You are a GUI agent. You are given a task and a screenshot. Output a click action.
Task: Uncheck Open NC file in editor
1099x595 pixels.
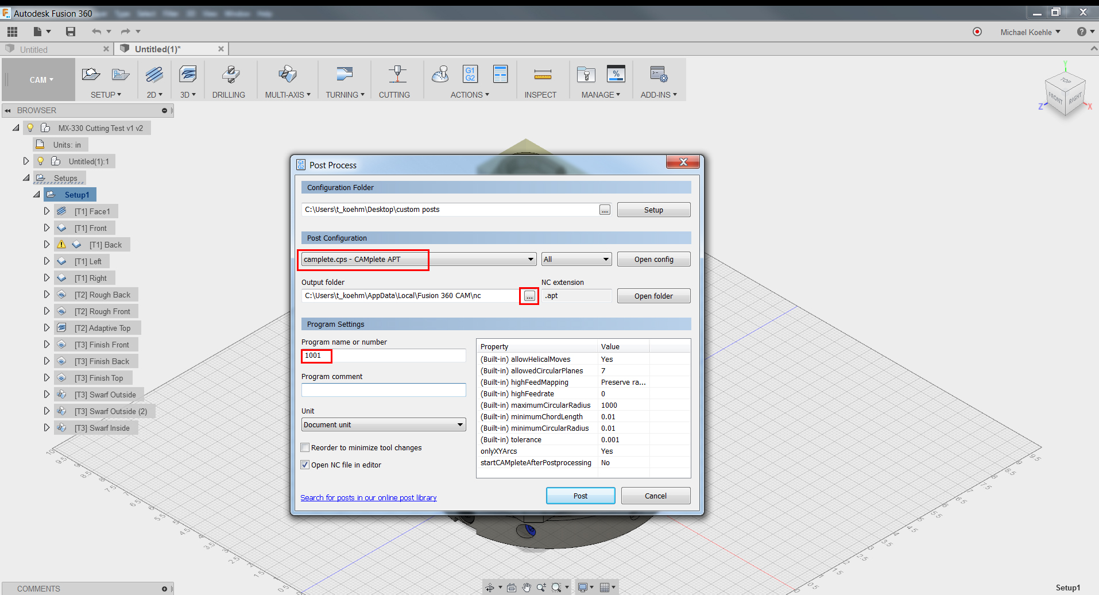(305, 465)
